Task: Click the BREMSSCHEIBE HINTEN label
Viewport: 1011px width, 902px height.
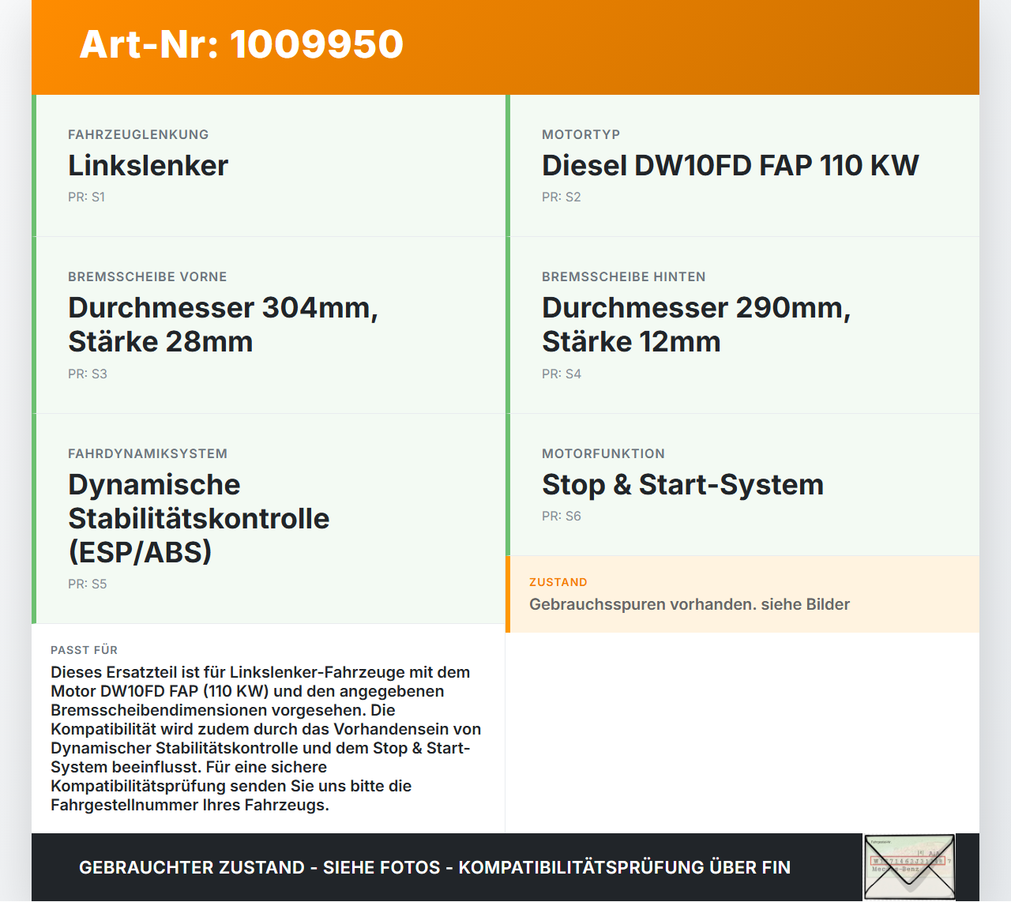Action: coord(624,276)
